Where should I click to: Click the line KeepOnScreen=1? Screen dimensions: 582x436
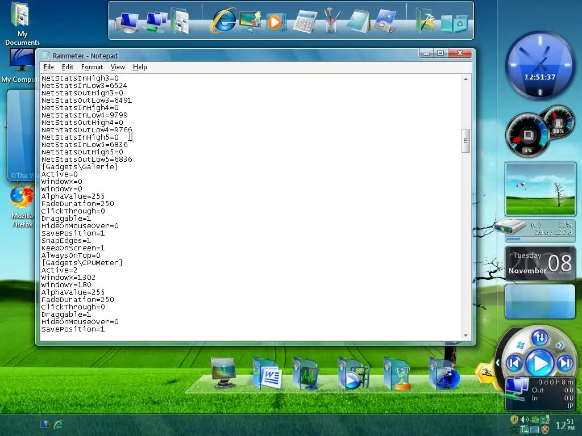pos(73,248)
